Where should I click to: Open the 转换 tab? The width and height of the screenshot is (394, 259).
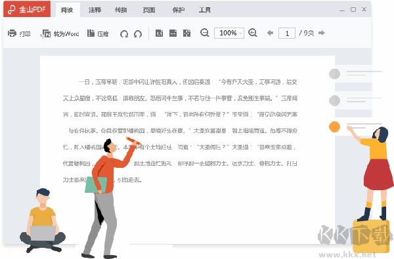pos(121,10)
